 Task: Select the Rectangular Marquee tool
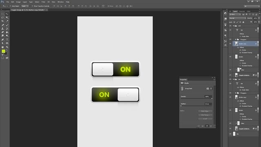click(x=3, y=14)
